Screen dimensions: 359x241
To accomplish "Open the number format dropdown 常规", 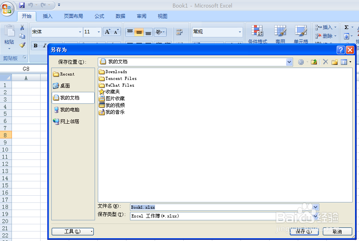I will click(240, 32).
